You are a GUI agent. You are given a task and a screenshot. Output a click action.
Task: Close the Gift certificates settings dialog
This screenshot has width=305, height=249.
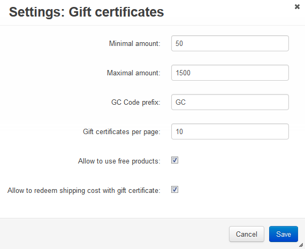[297, 7]
